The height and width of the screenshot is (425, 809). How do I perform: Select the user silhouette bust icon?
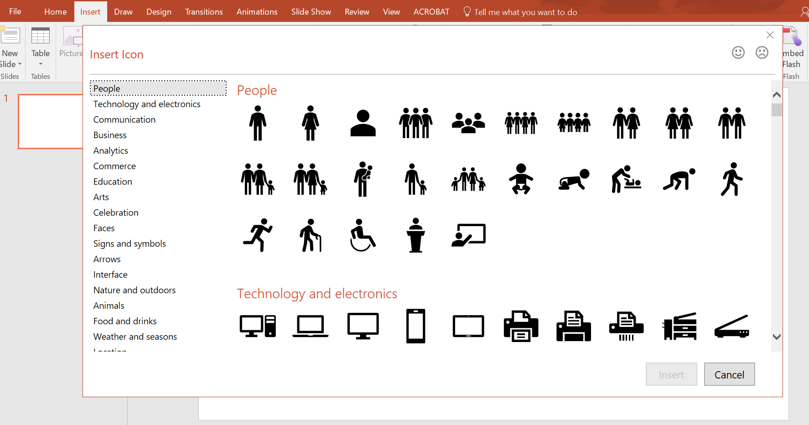click(363, 123)
